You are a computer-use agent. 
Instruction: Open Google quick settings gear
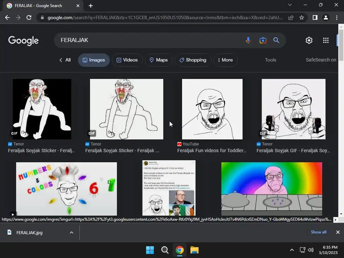(309, 40)
